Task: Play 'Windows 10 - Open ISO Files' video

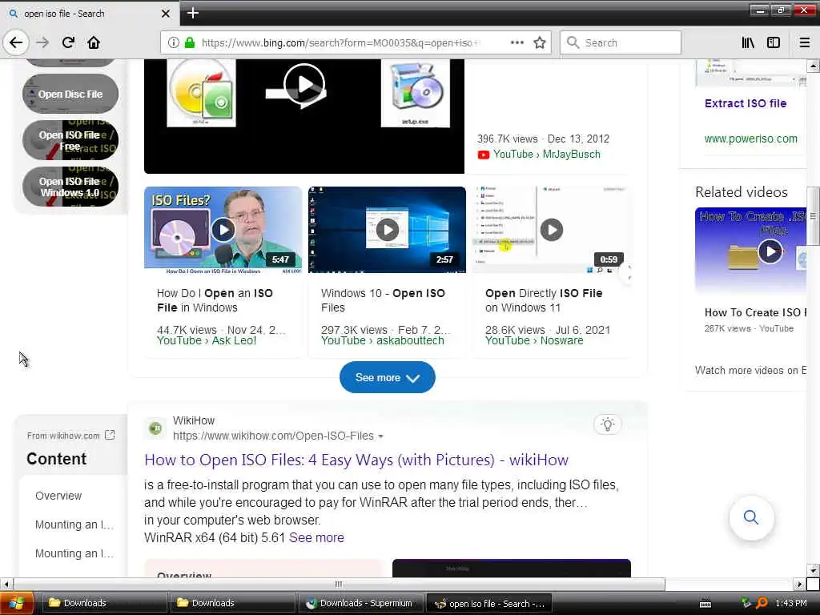Action: [x=387, y=230]
